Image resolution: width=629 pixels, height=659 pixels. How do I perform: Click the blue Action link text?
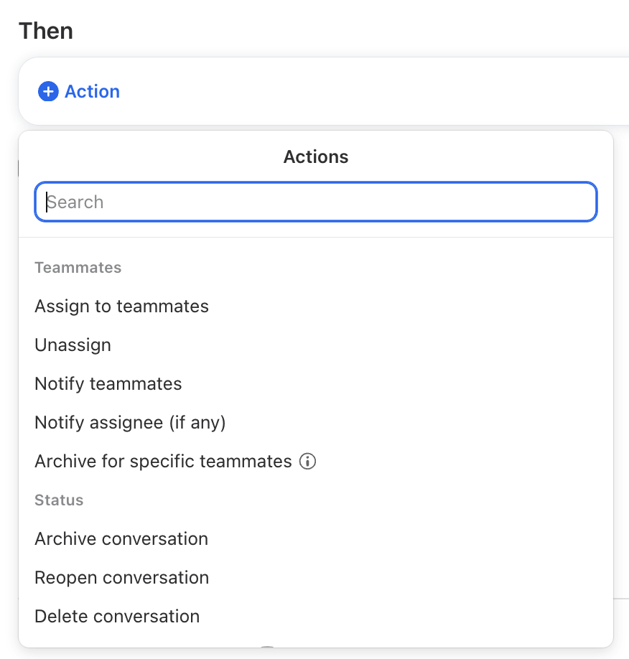pos(92,91)
